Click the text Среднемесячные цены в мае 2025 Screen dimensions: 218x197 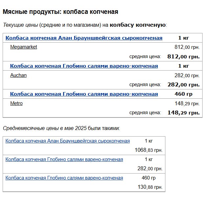click(x=45, y=128)
